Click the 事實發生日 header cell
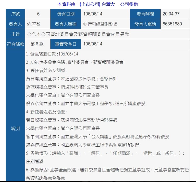This screenshot has height=182, width=196. pyautogui.click(x=65, y=44)
